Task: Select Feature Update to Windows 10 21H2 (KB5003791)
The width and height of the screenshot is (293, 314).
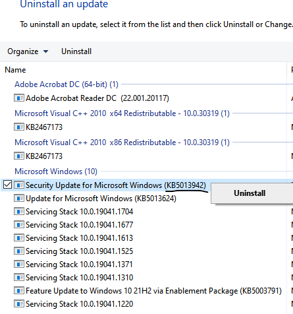Action: 153,291
